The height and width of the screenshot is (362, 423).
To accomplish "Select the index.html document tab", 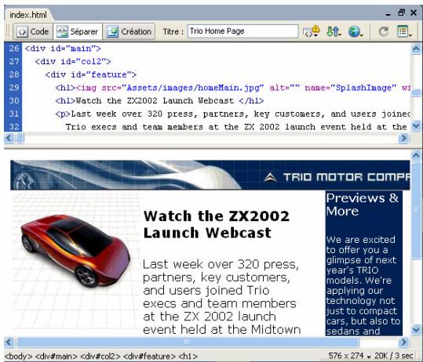I will [28, 15].
